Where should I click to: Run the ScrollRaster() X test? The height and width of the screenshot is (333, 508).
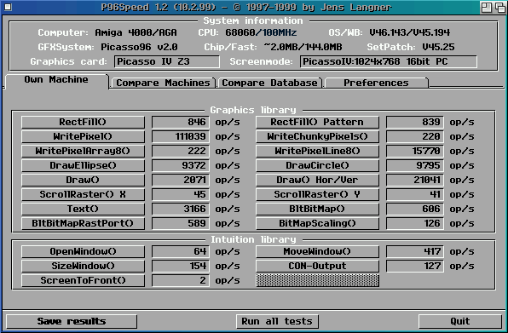(83, 194)
